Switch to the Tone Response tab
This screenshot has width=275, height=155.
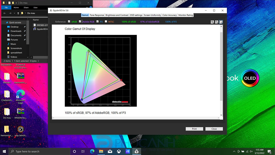(x=97, y=15)
